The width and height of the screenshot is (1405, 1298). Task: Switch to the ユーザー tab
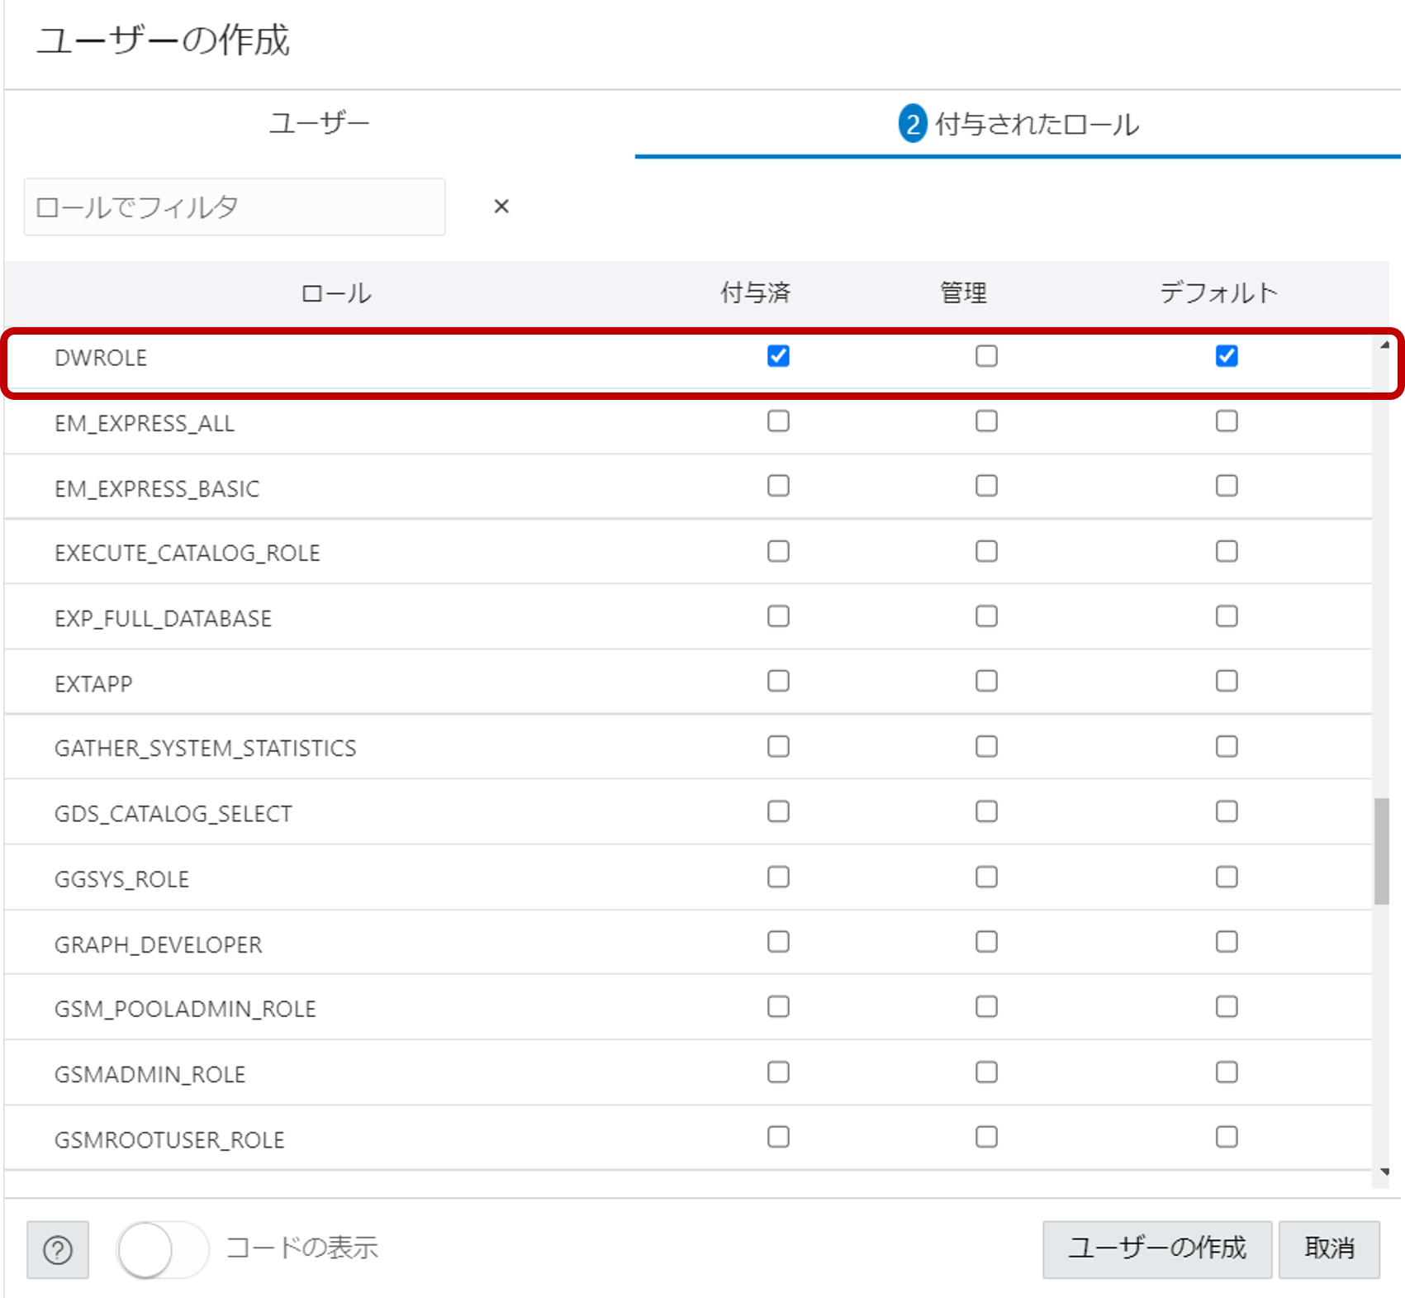[319, 122]
